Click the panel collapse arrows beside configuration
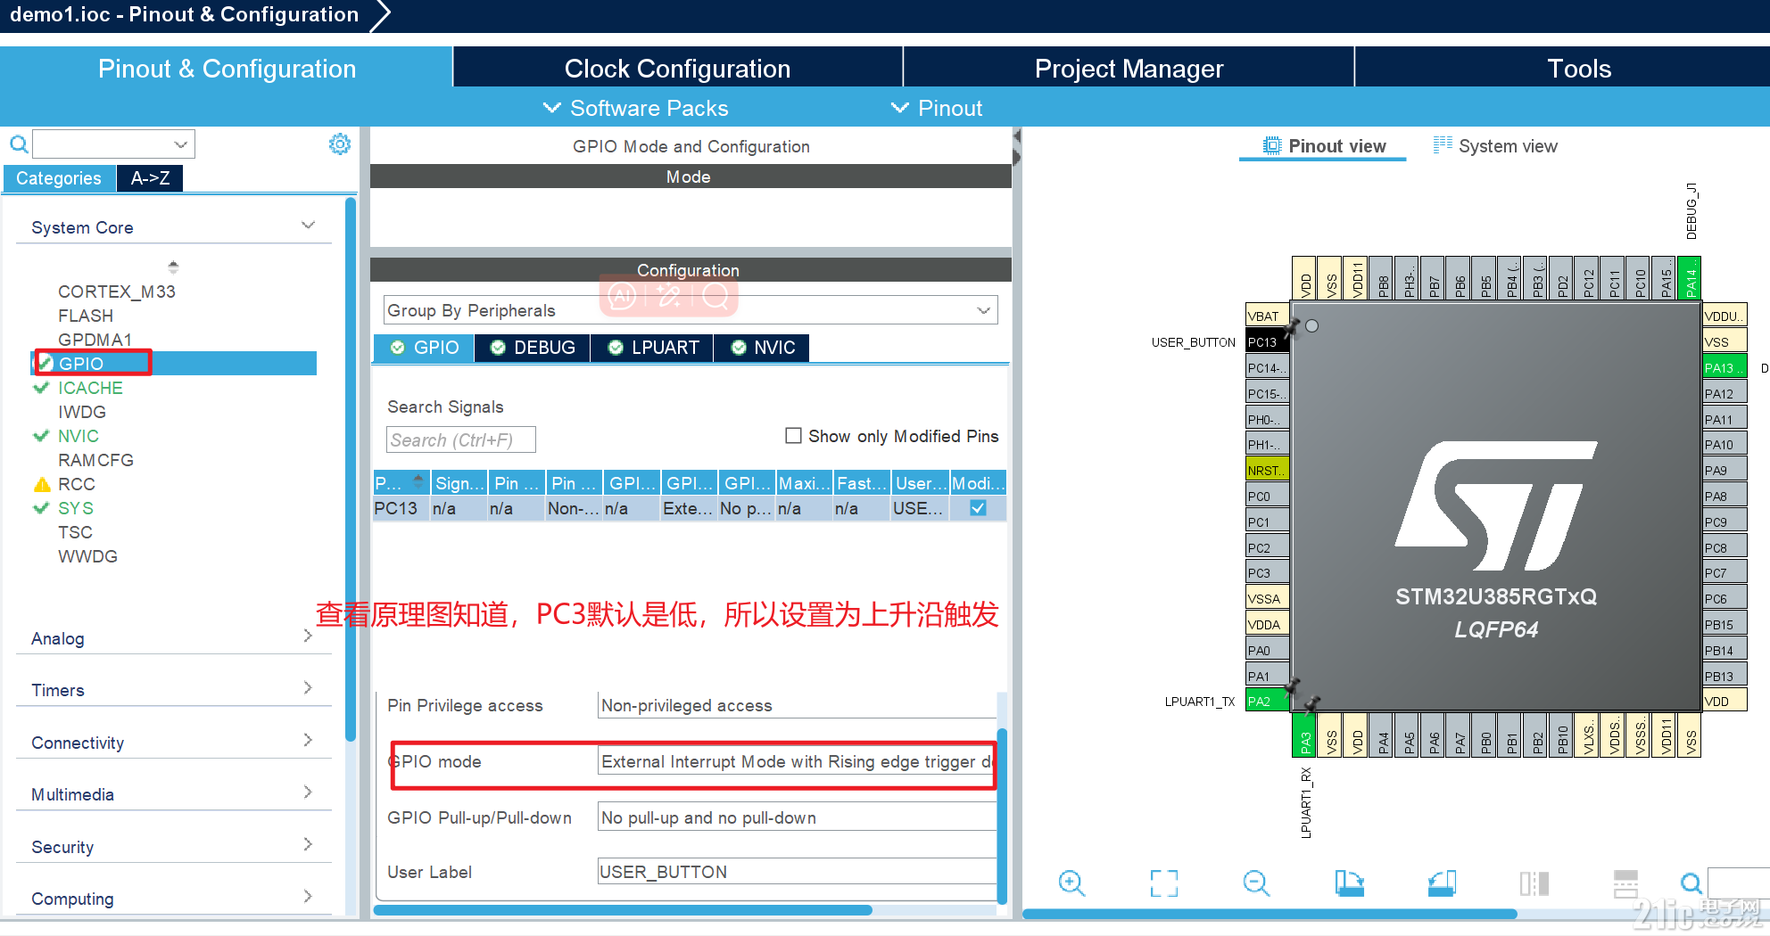Viewport: 1770px width, 936px height. [1016, 147]
